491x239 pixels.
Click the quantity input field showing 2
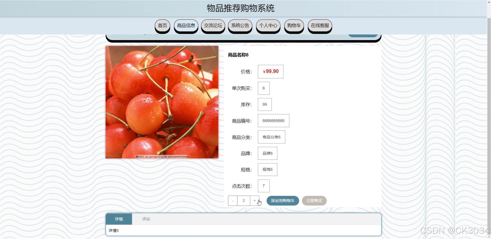(244, 201)
